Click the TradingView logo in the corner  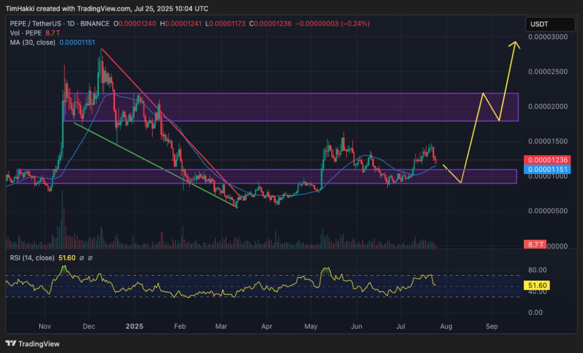click(32, 343)
